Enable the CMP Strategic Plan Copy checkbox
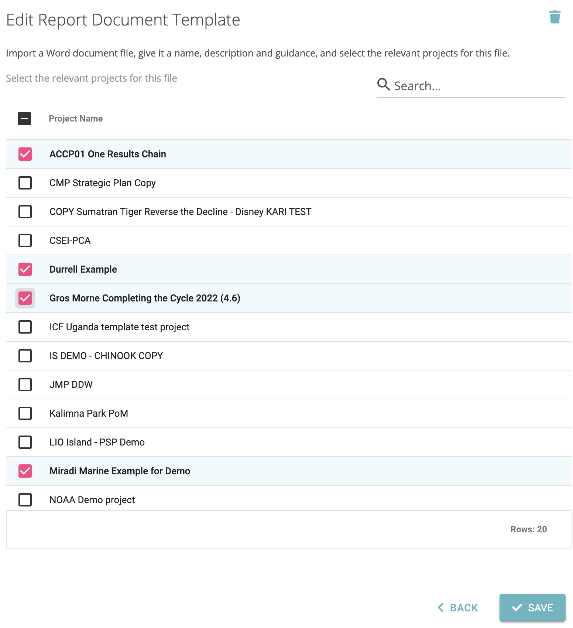This screenshot has width=573, height=628. 25,183
